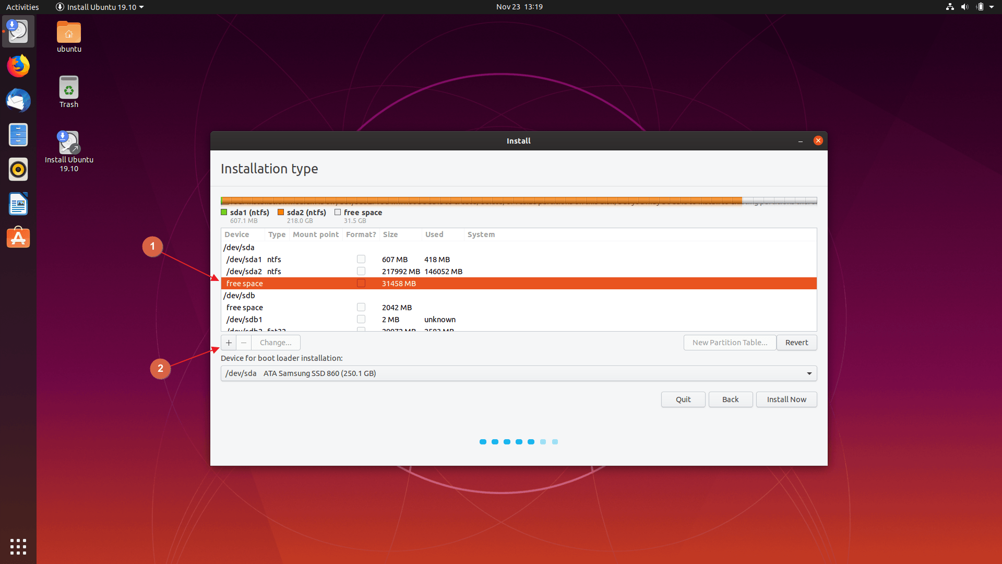Open LibreOffice Writer in the dock
This screenshot has width=1002, height=564.
point(18,204)
